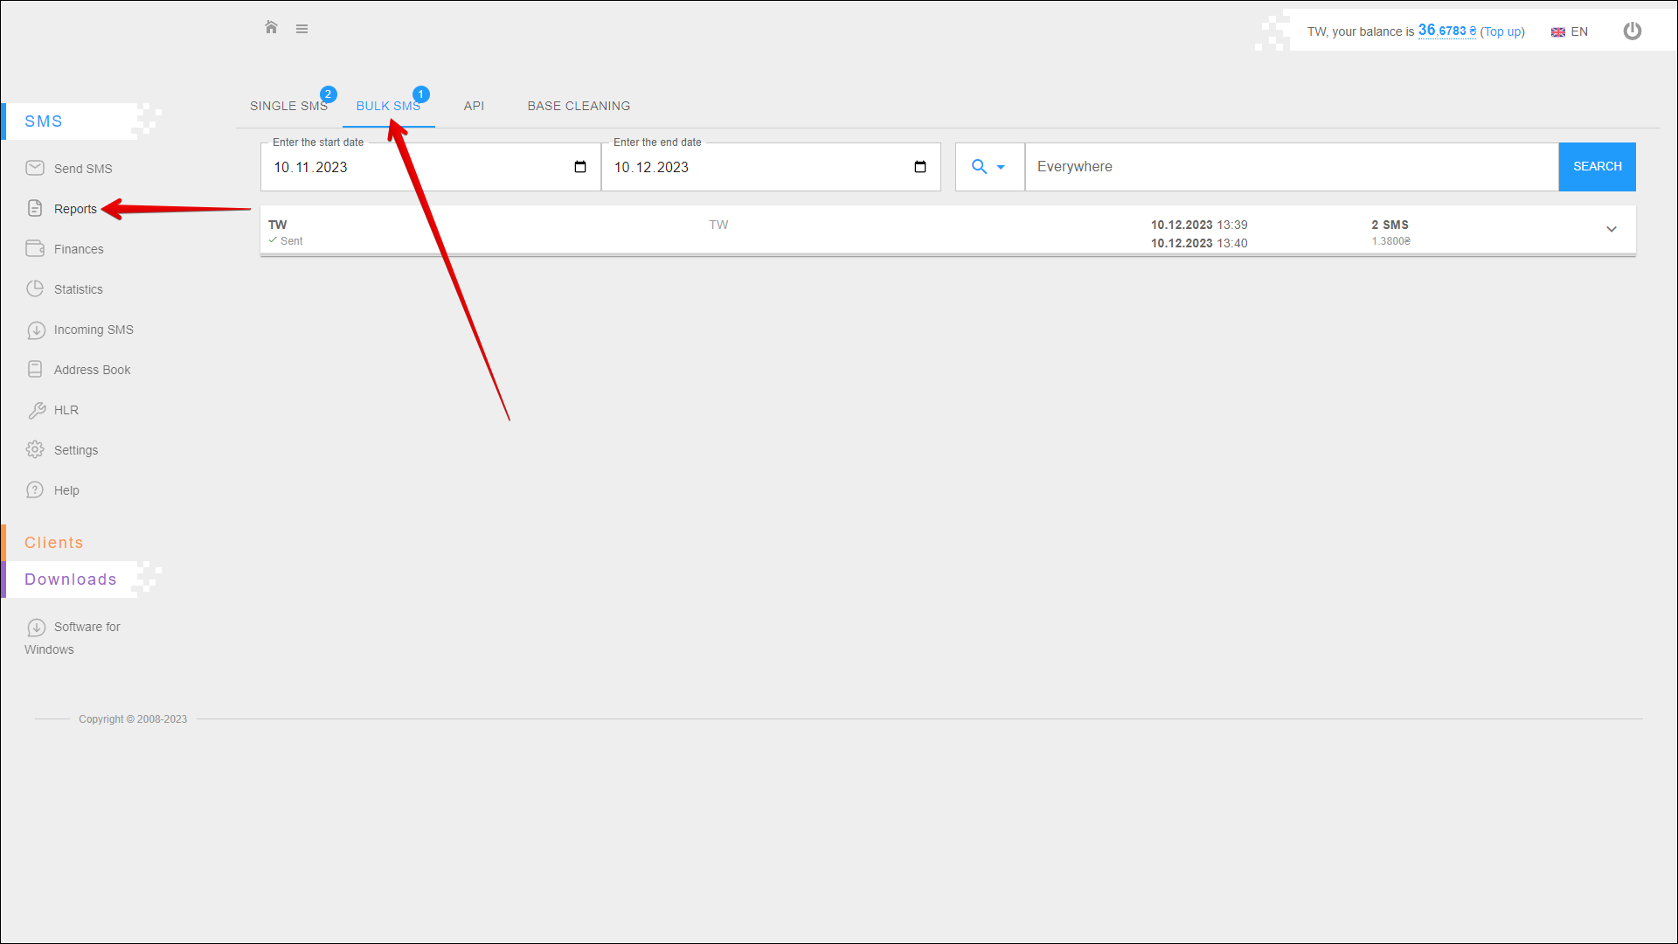Open Address Book sidebar icon
The width and height of the screenshot is (1678, 944).
[x=35, y=370]
